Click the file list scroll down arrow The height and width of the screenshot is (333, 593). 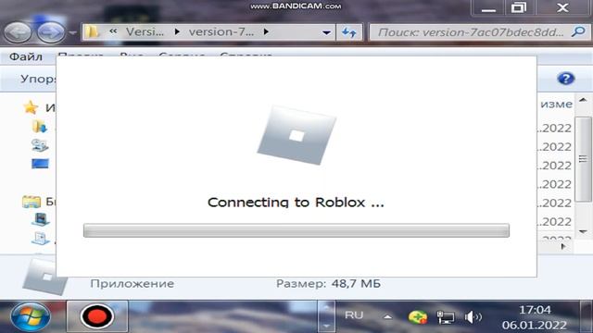tap(583, 231)
